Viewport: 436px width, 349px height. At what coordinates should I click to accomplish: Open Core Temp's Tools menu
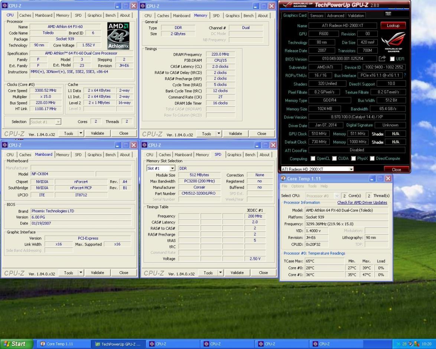click(312, 186)
